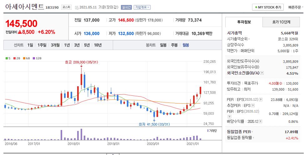The width and height of the screenshot is (304, 155).
Task: Click the 상장주식수 value 3,895,809
Action: pyautogui.click(x=291, y=45)
